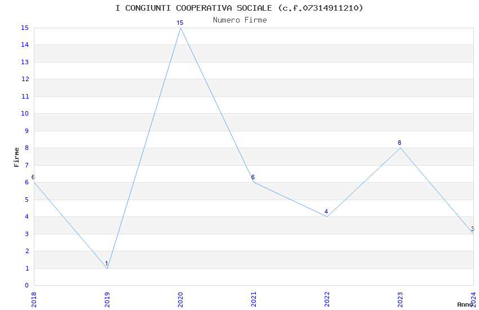Click y-axis tick value 4
The height and width of the screenshot is (310, 479).
tap(27, 217)
